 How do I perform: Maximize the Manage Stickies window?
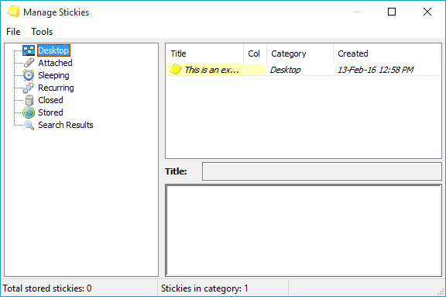coord(392,12)
